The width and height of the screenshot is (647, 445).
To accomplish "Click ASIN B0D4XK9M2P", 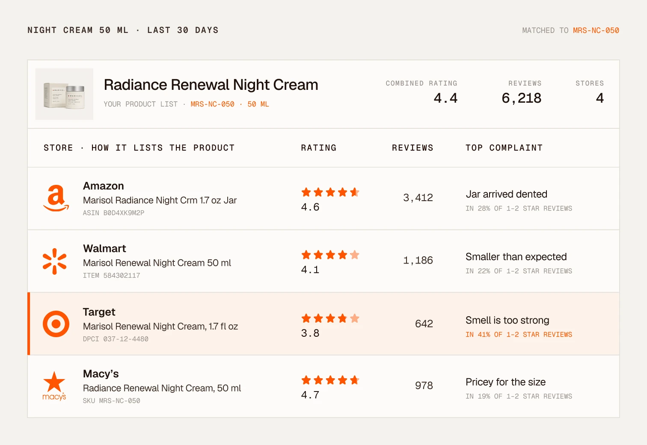I will point(114,213).
